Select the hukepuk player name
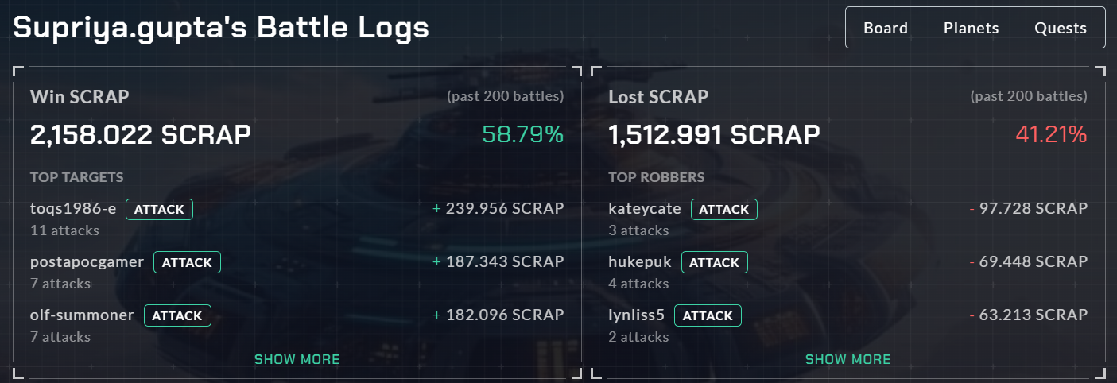Screen dimensions: 1117x383 [640, 261]
